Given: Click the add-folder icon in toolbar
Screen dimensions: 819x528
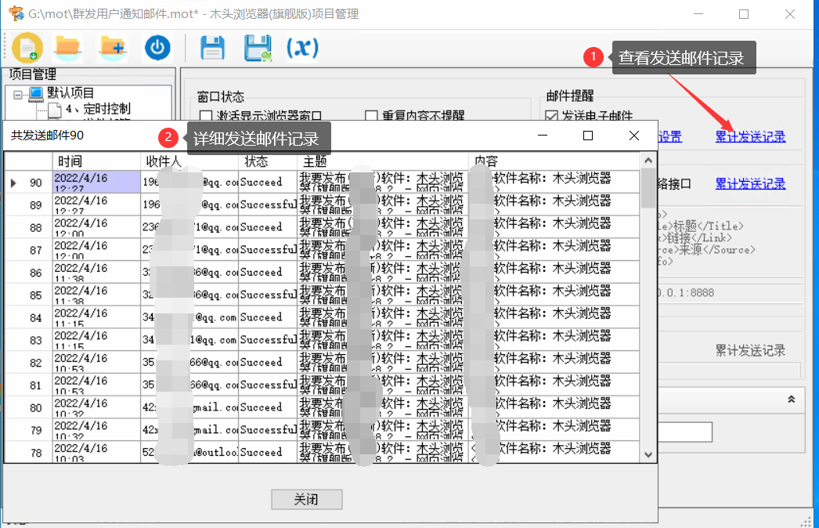Looking at the screenshot, I should coord(111,47).
